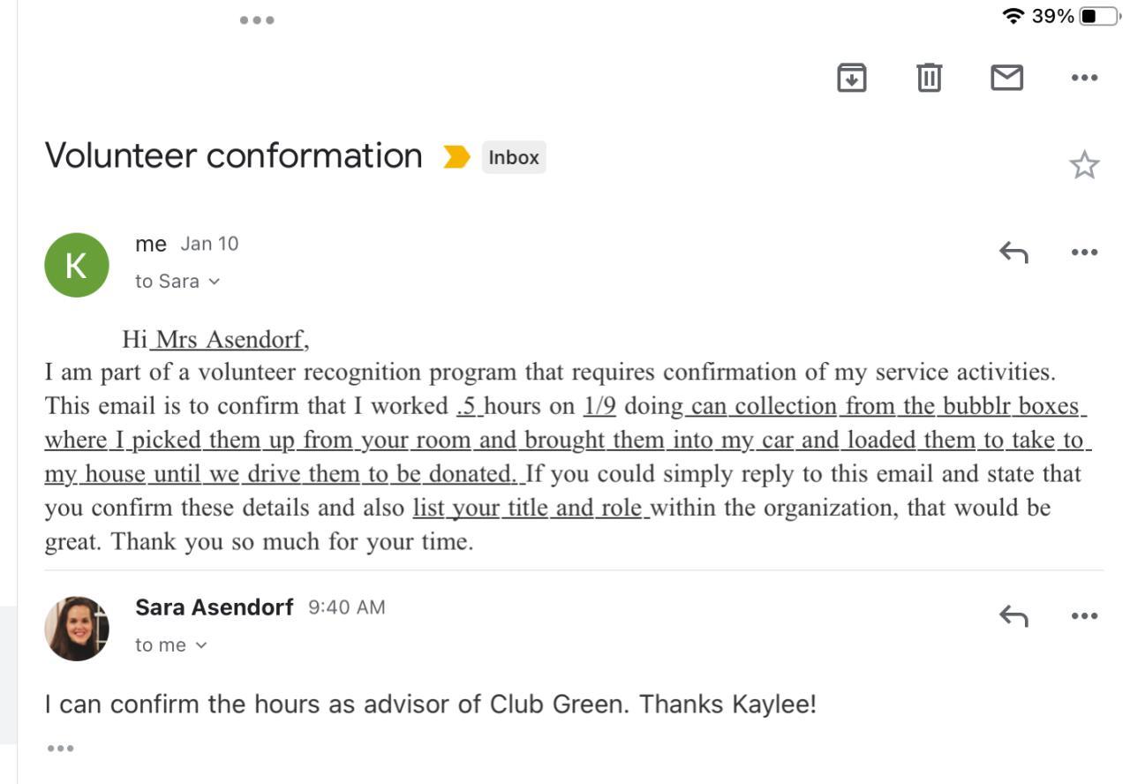Archive this email conversation
The height and width of the screenshot is (784, 1130).
click(851, 78)
